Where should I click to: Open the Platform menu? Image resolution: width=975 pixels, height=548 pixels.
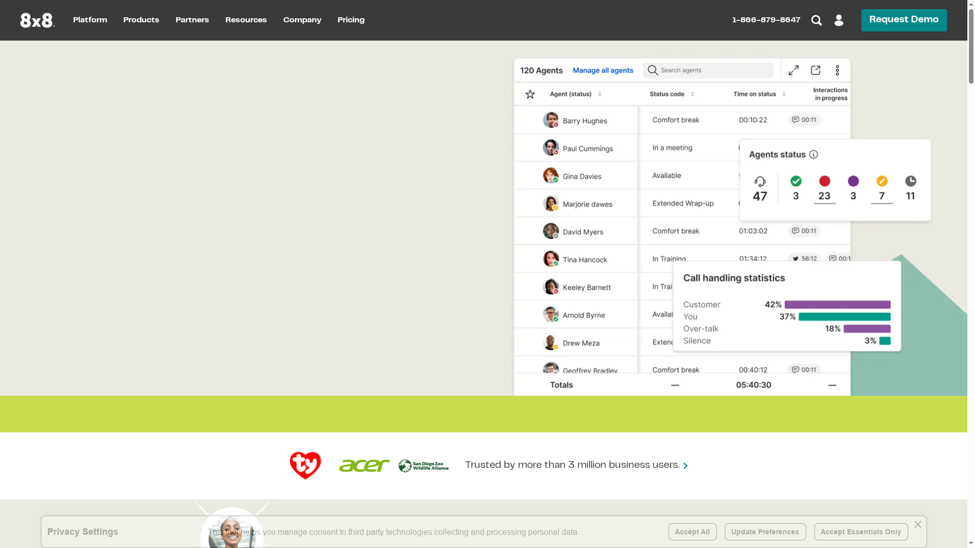[90, 20]
